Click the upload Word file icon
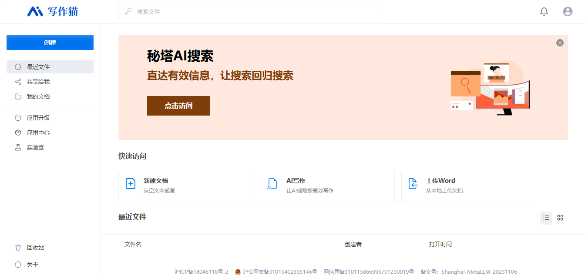Image resolution: width=585 pixels, height=275 pixels. click(414, 184)
